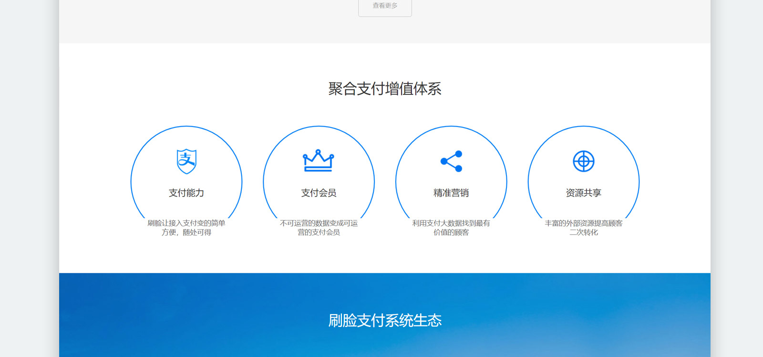This screenshot has height=357, width=763.
Task: Click top arc of the 资源共享 circle
Action: click(583, 126)
